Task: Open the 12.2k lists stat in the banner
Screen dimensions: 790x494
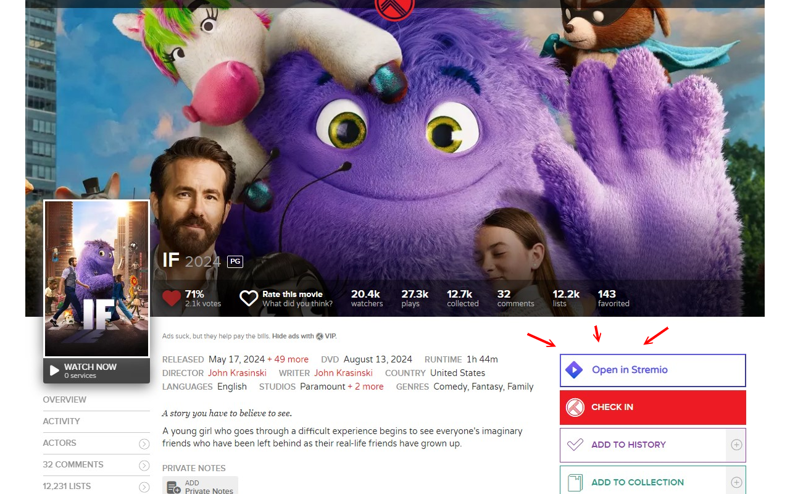Action: [566, 298]
